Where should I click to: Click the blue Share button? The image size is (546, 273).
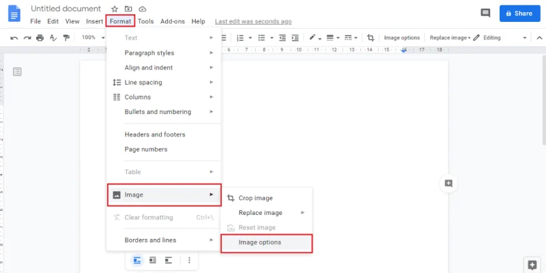coord(520,14)
